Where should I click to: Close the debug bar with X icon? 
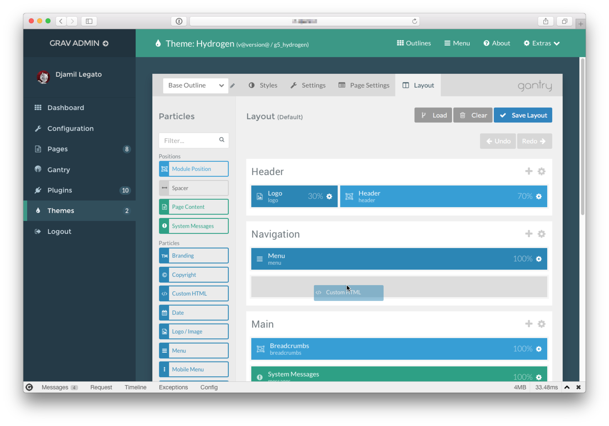point(579,387)
